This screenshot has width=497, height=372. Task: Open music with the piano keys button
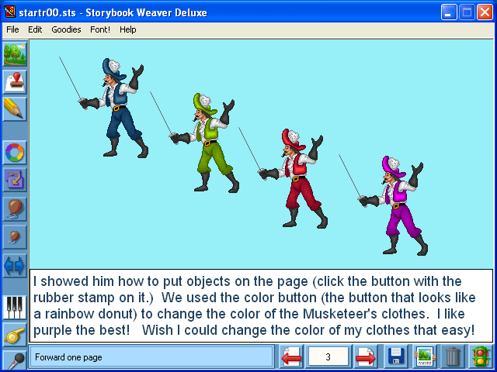tap(15, 308)
